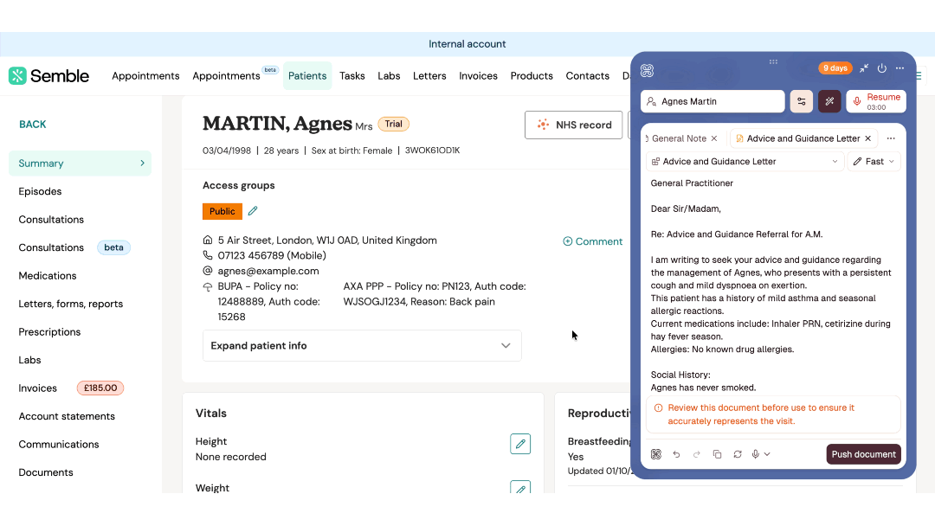Click the 9 days trial badge
Image resolution: width=935 pixels, height=526 pixels.
pos(835,67)
